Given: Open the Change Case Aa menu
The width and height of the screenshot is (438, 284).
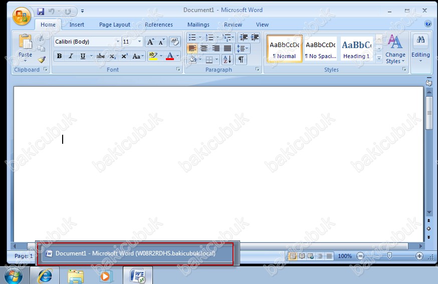Looking at the screenshot, I should tap(138, 56).
